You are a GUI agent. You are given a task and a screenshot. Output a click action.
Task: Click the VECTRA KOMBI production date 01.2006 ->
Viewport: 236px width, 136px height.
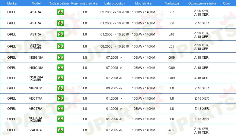pos(114,119)
